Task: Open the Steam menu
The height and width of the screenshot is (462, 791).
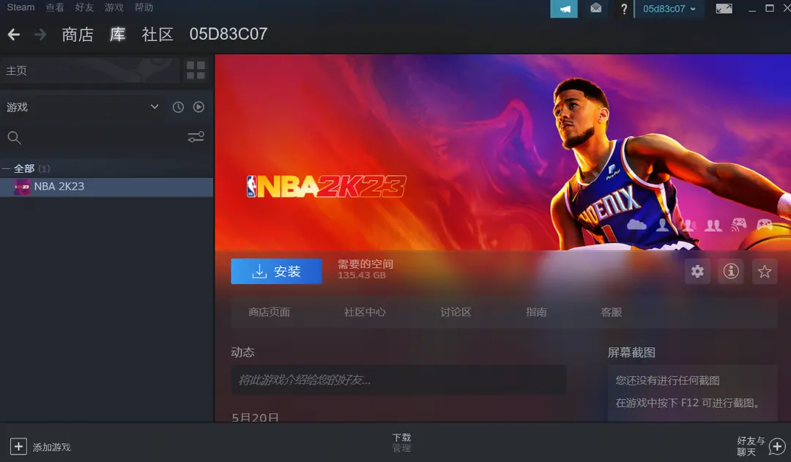Action: (21, 7)
